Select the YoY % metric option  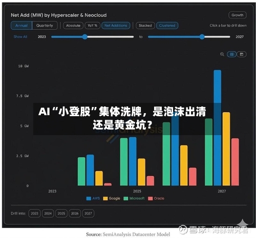pos(92,26)
